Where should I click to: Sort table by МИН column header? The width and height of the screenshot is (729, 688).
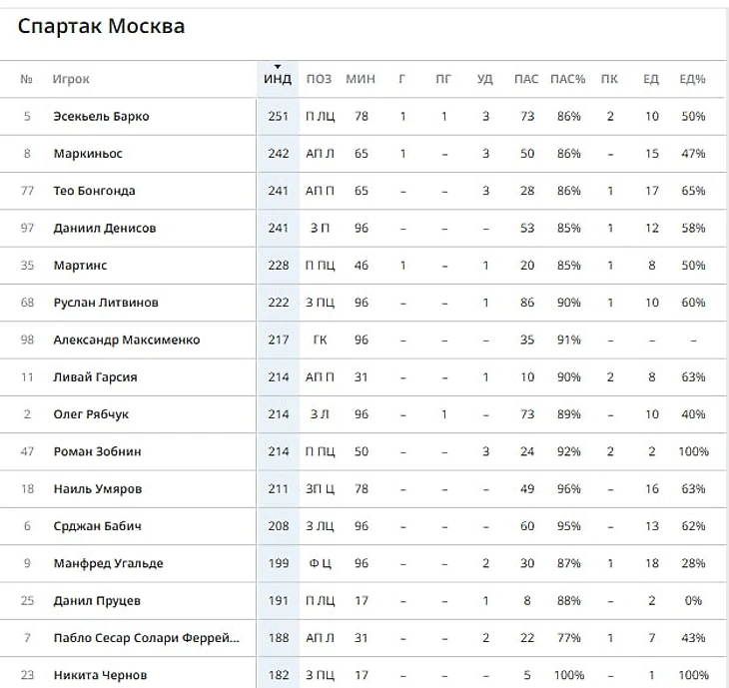coord(361,79)
